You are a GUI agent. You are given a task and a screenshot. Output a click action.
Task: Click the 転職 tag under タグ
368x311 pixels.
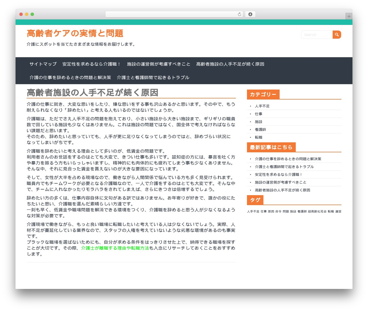tap(331, 211)
